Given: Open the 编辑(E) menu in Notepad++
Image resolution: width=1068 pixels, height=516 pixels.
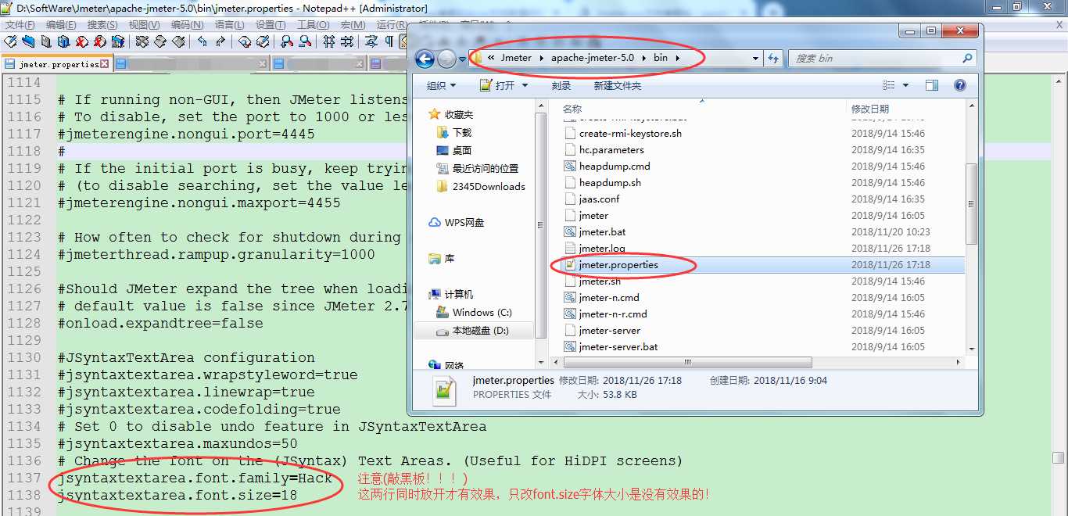Looking at the screenshot, I should [61, 25].
